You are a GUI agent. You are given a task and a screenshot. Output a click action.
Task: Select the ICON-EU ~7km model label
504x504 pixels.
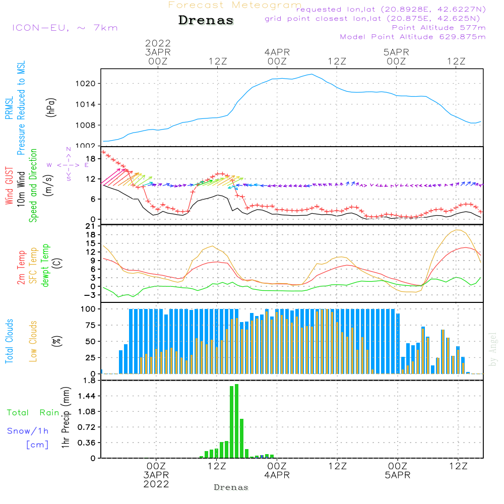(65, 28)
